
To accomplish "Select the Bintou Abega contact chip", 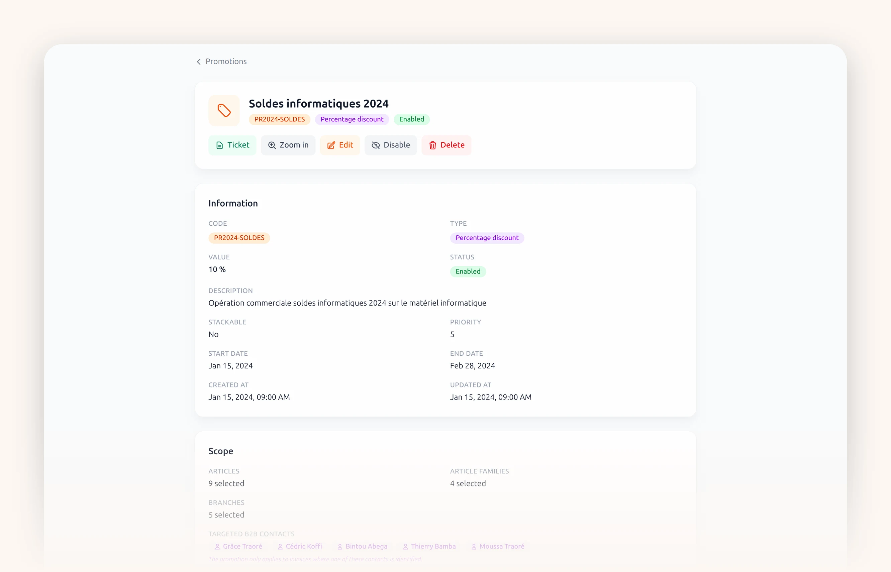I will click(x=362, y=546).
